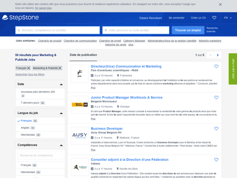This screenshot has height=178, width=237.
Task: Expand Plus under the Ausy Group description
Action: [x=93, y=150]
